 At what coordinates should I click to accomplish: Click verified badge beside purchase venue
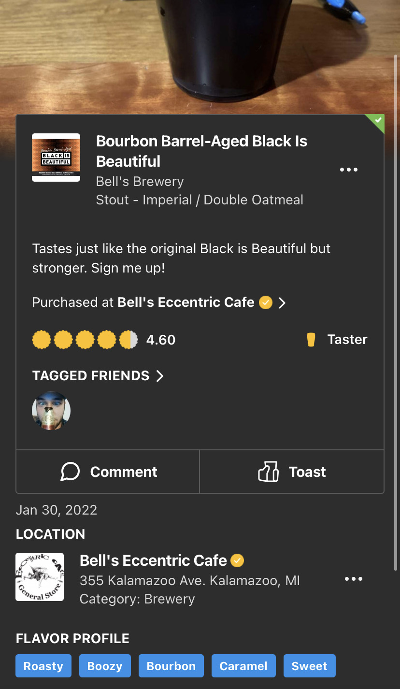click(265, 302)
